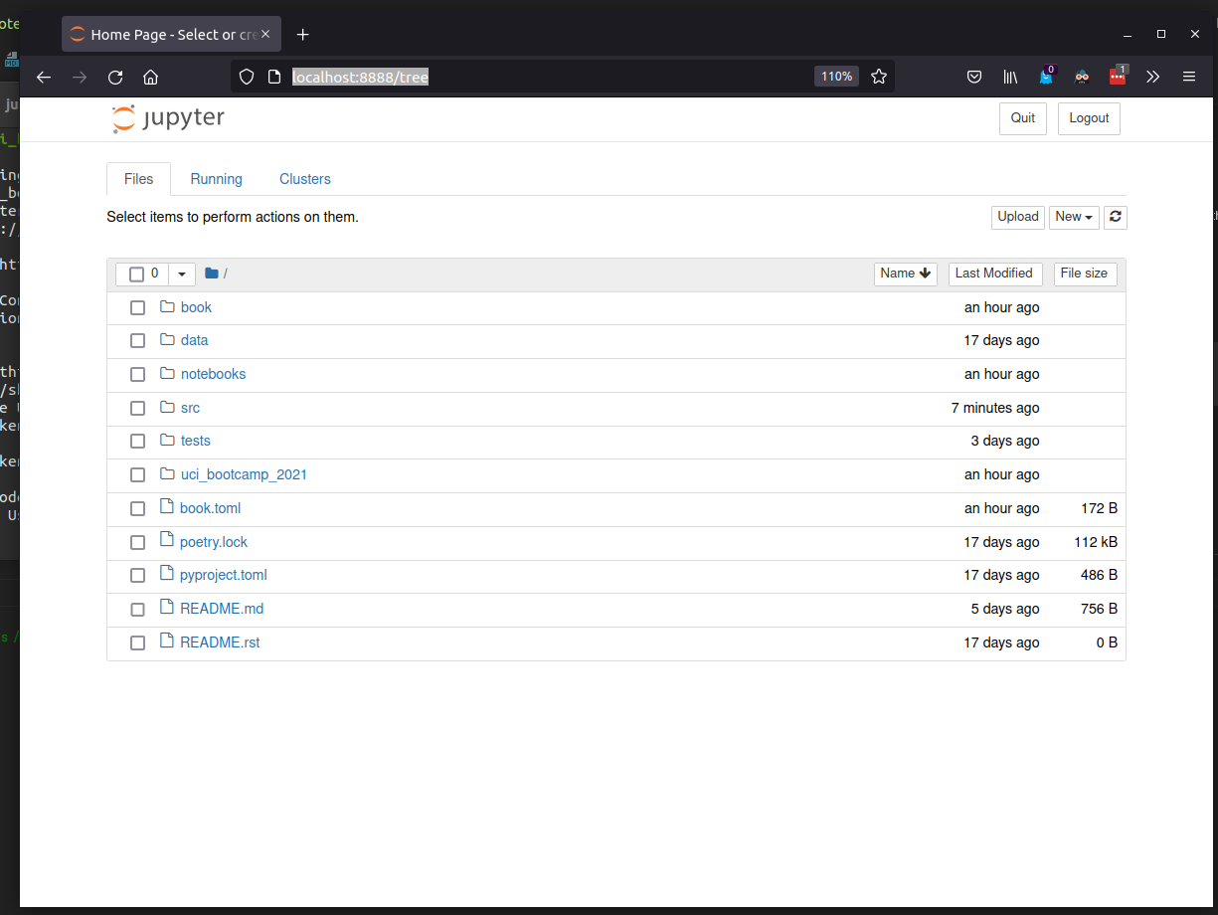Switch to the Running tab
This screenshot has height=915, width=1218.
tap(216, 179)
